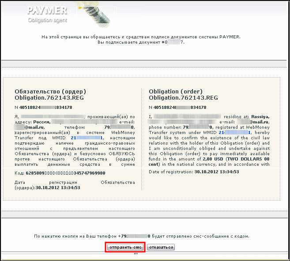Click the 'Код:' code value line
Image resolution: width=290 pixels, height=261 pixels.
pyautogui.click(x=60, y=173)
